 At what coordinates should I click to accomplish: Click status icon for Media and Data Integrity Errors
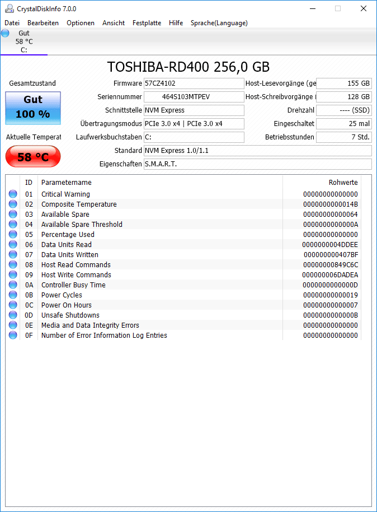pos(13,325)
